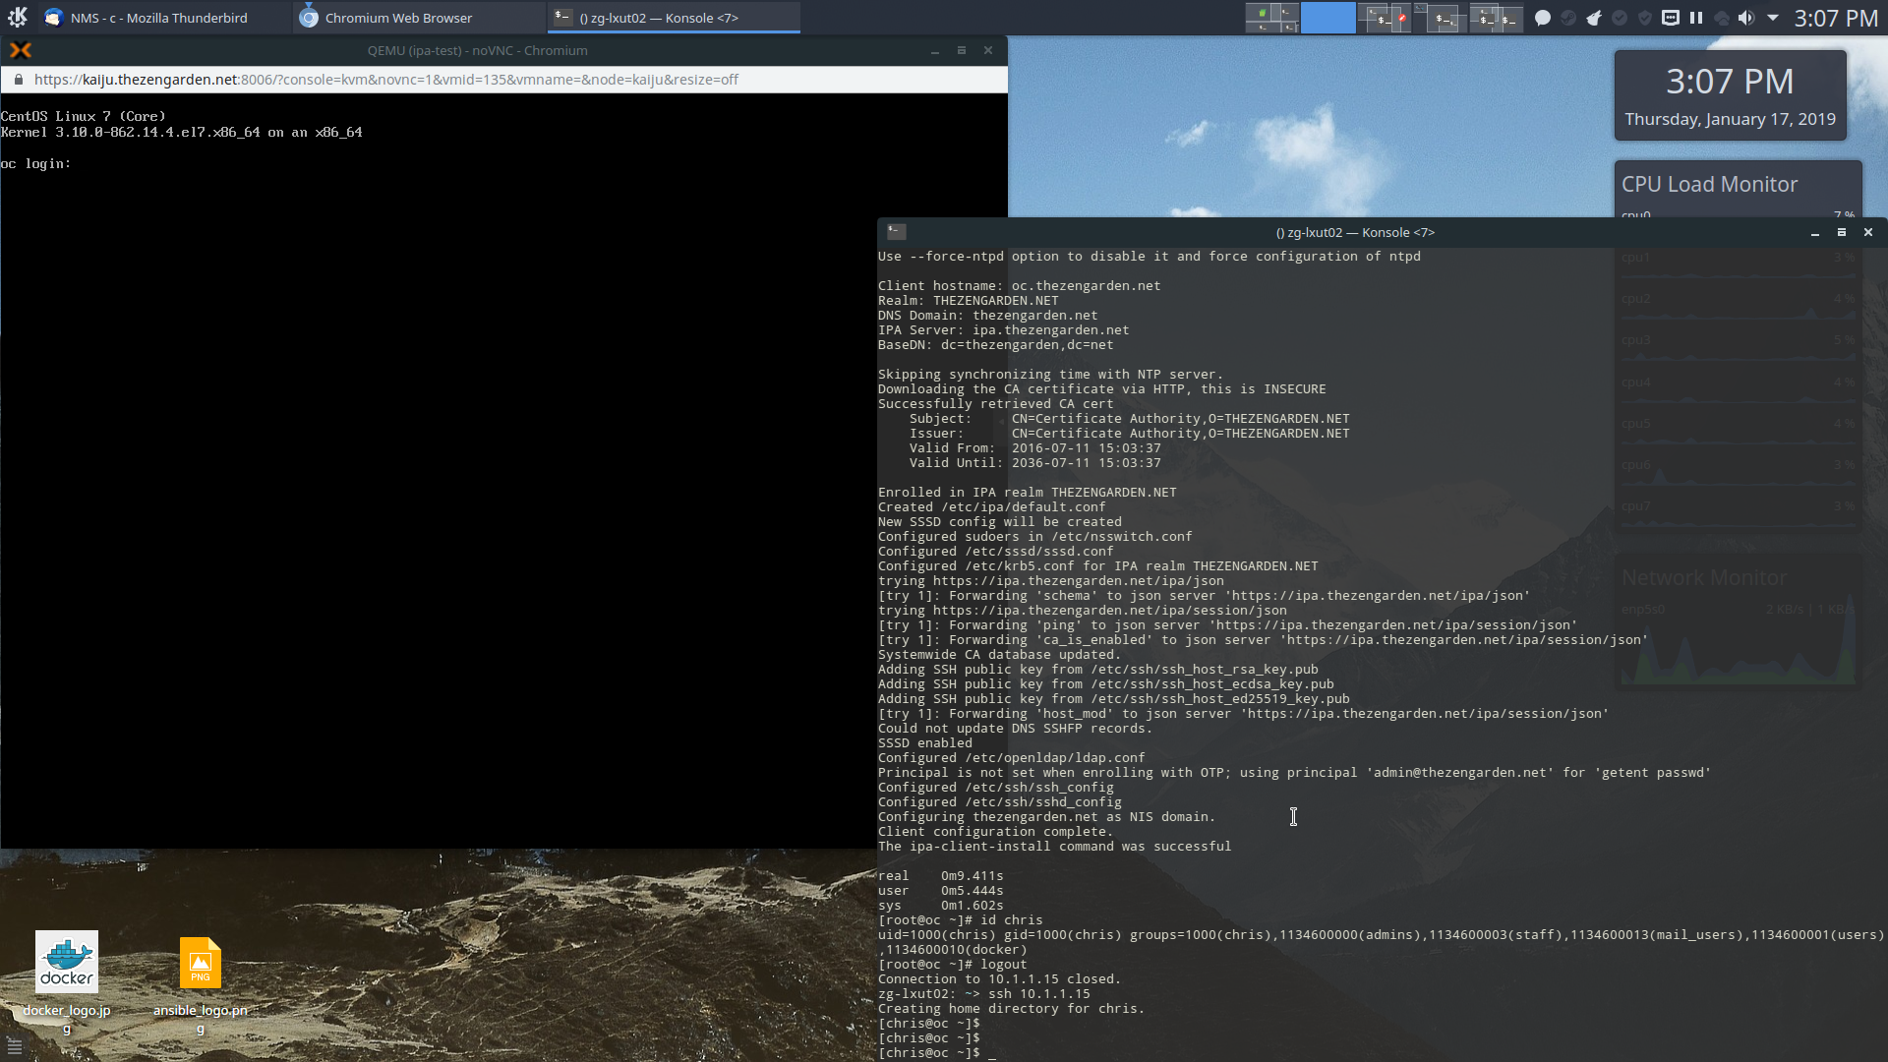Click 'SSSD enabled' line in Konsole

(x=924, y=742)
